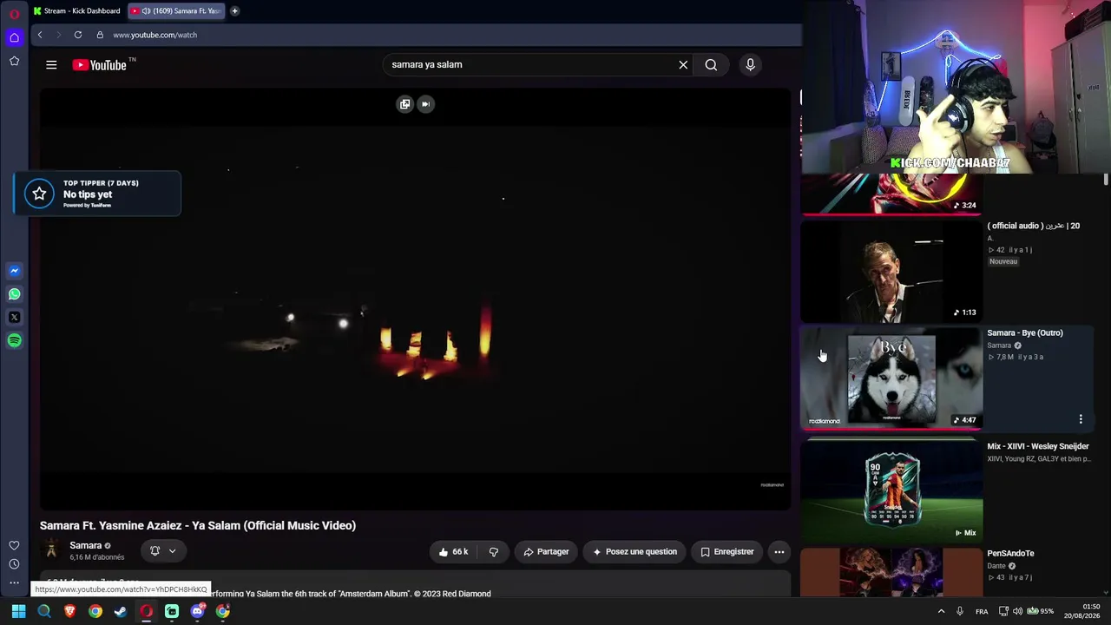Open the Mix - XIIVI - Wesley Sneijder title

pos(1038,447)
